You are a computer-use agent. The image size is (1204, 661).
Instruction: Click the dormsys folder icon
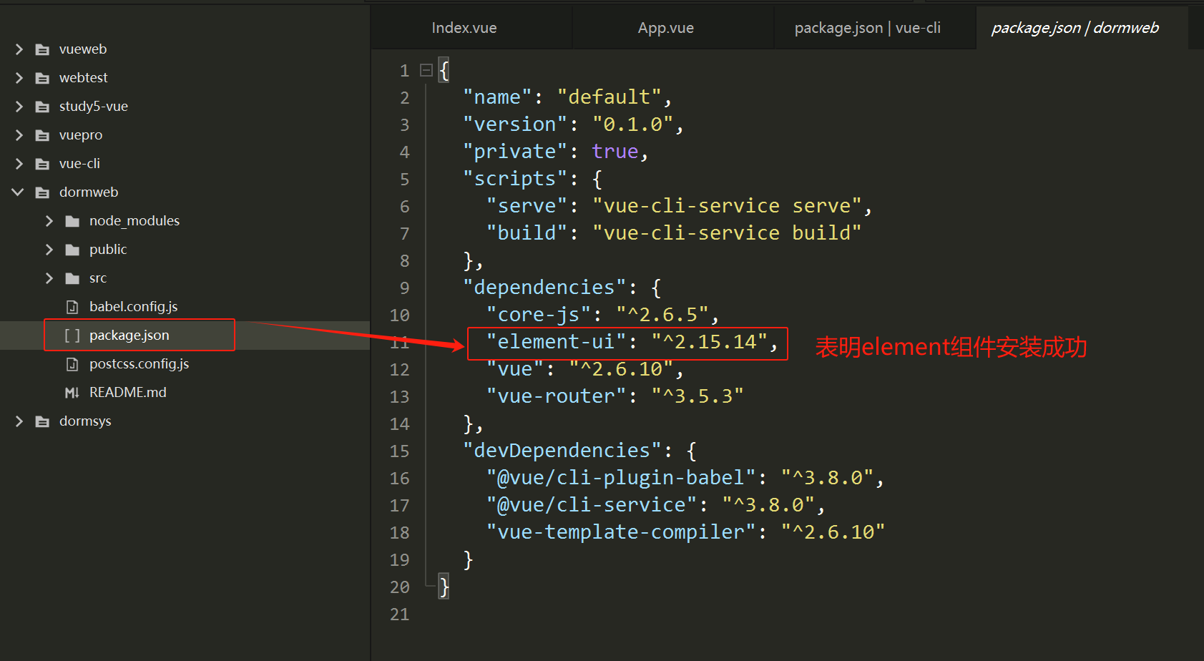[x=41, y=421]
